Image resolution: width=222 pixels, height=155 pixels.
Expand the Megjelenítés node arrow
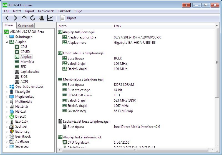coord(7,97)
